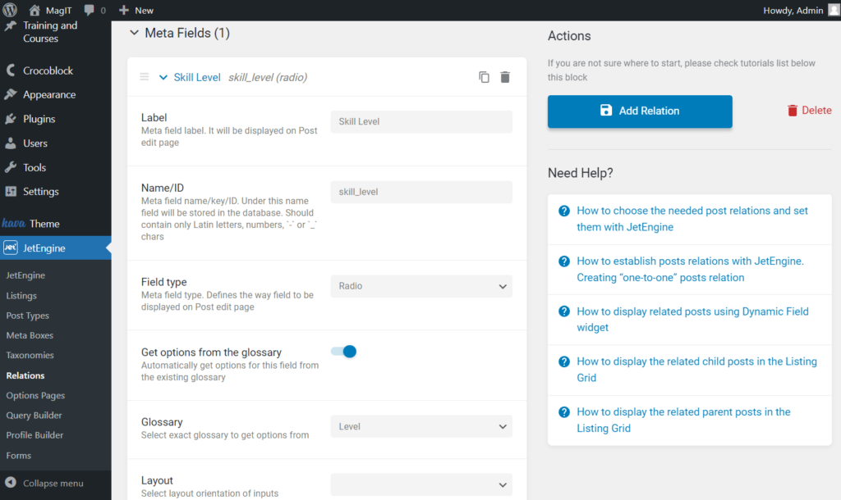Image resolution: width=841 pixels, height=500 pixels.
Task: Go to Options Pages submenu
Action: [35, 395]
